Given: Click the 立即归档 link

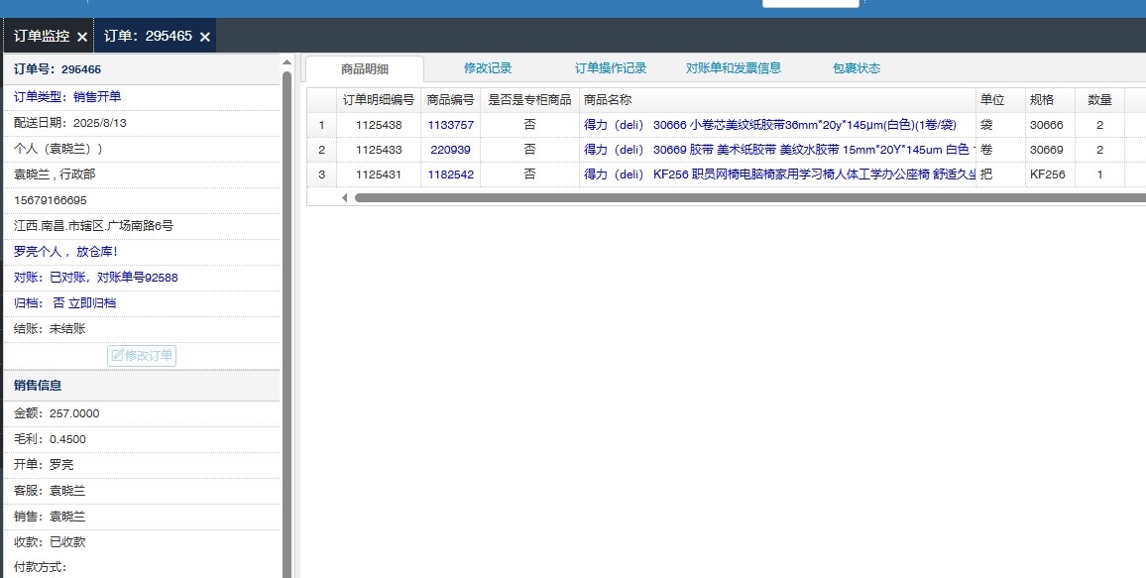Looking at the screenshot, I should coord(92,303).
